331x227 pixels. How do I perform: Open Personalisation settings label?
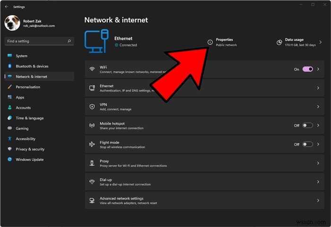(x=28, y=87)
